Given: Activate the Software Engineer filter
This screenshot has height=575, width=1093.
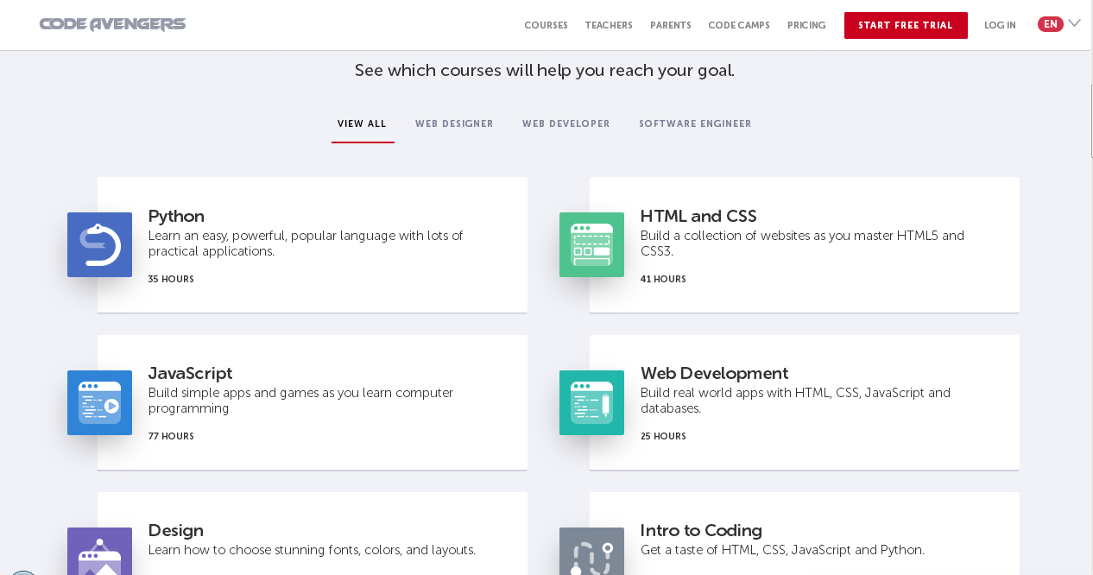Looking at the screenshot, I should tap(695, 123).
